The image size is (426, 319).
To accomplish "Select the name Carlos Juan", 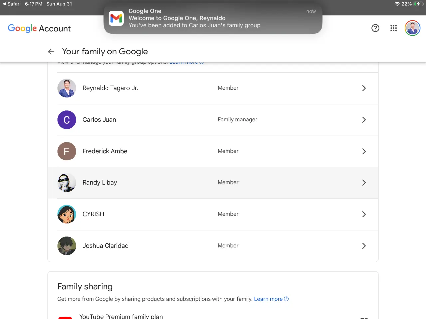I will (99, 120).
